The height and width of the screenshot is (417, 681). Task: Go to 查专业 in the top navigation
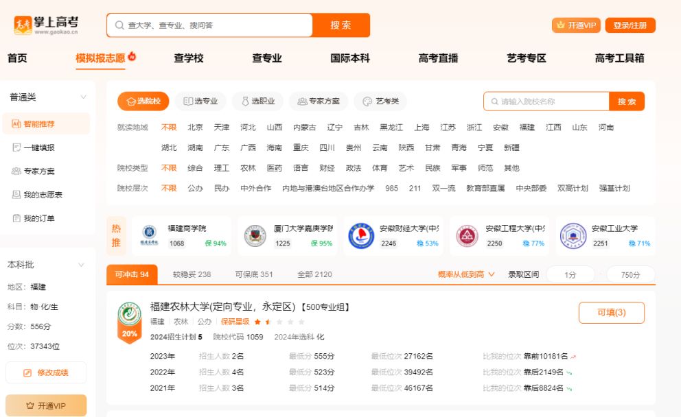pos(267,58)
